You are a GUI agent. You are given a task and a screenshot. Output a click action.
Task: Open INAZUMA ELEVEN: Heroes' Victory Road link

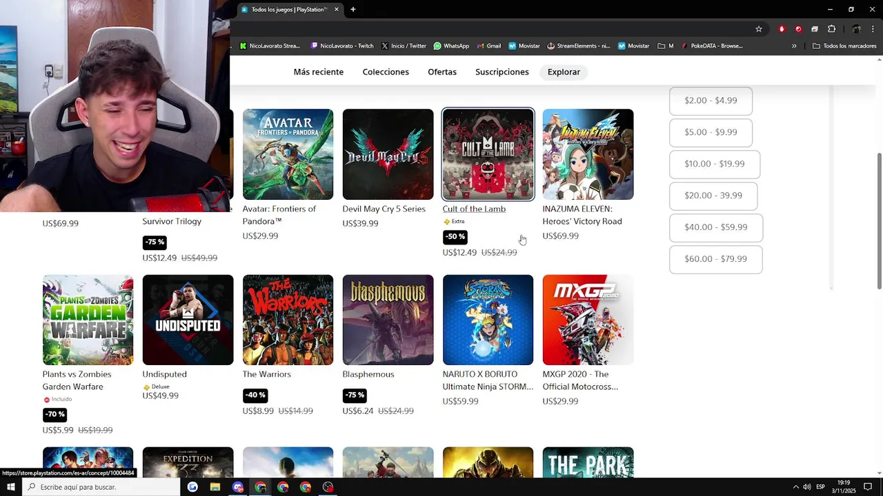582,215
